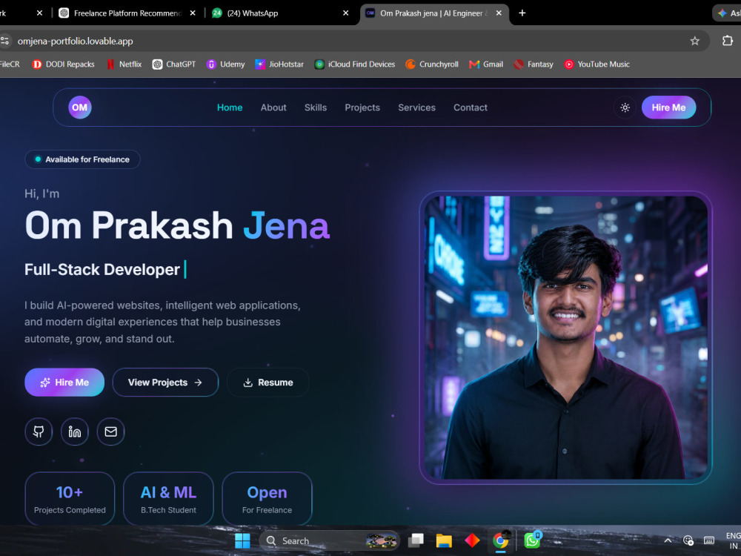Go to Skills nav section
Viewport: 741px width, 556px height.
coord(316,107)
